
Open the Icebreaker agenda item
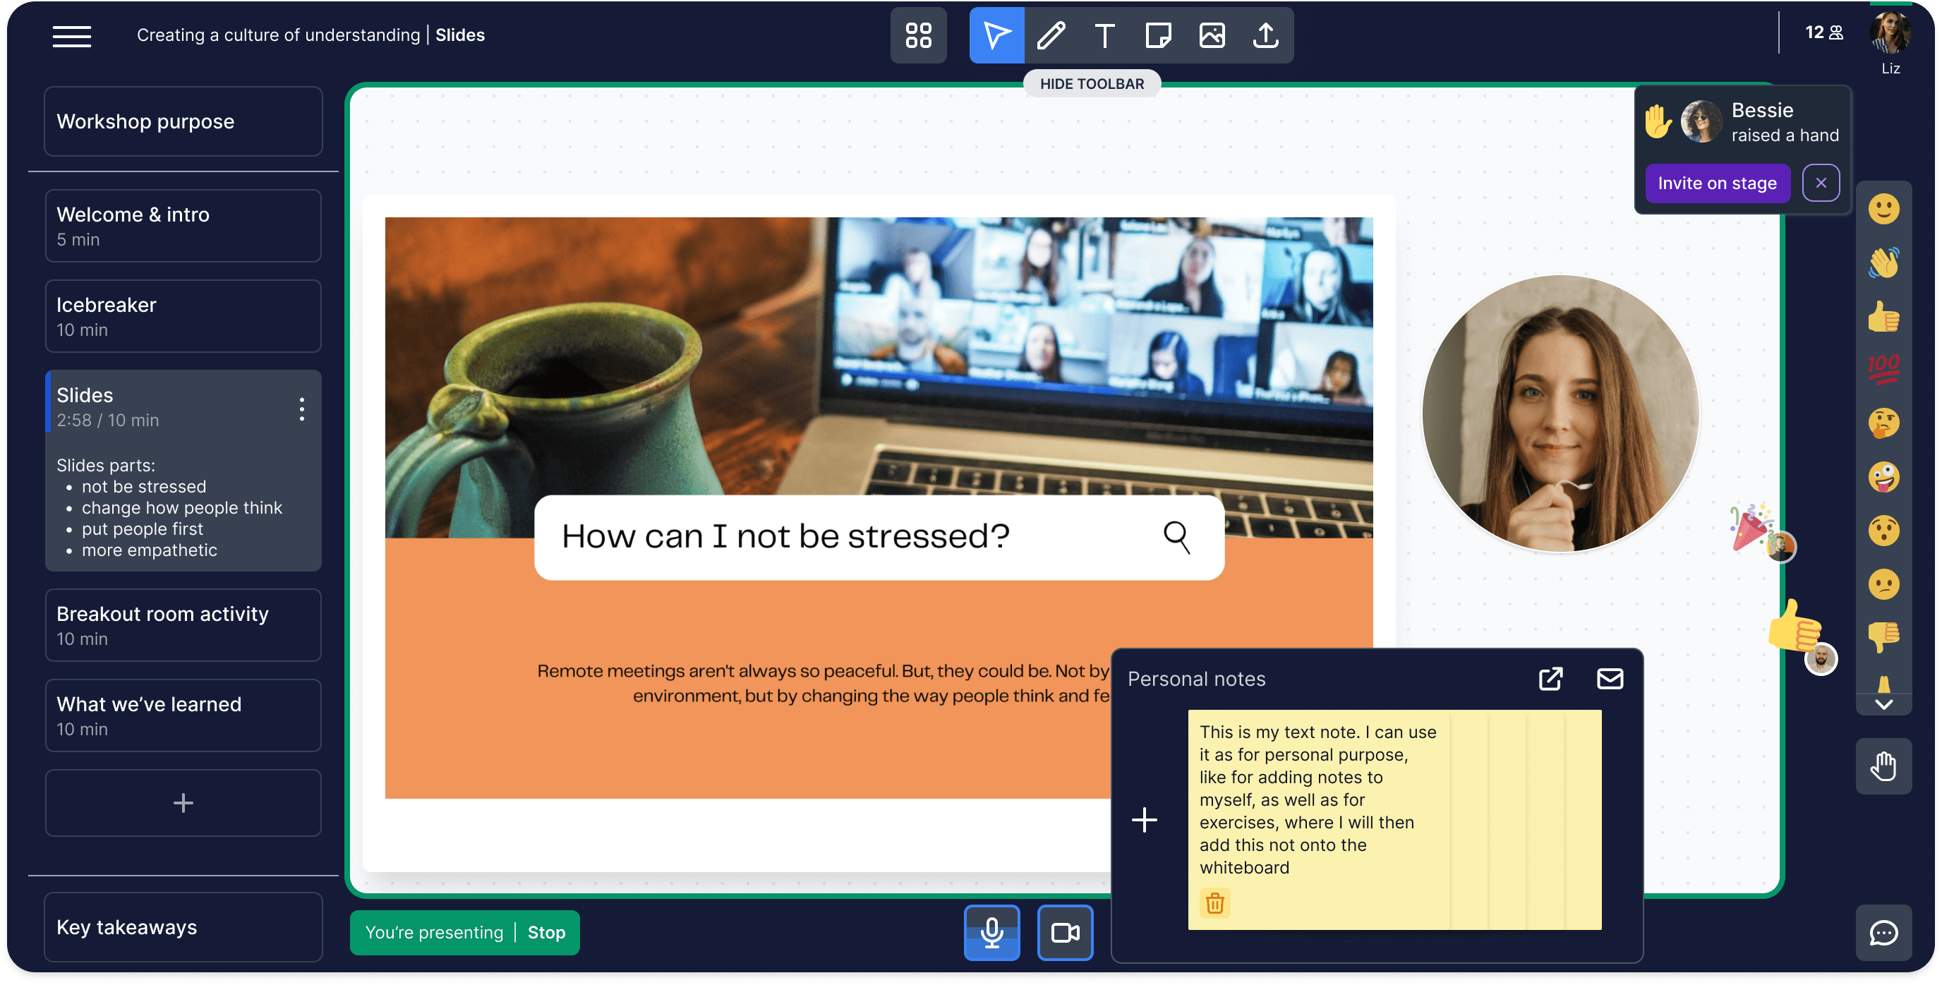pyautogui.click(x=183, y=316)
